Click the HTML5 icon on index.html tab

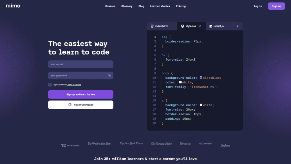[x=152, y=26]
